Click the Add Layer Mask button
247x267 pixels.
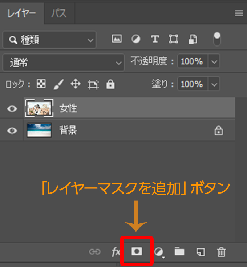pos(137,251)
